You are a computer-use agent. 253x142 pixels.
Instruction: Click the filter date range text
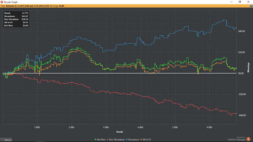click(x=27, y=6)
